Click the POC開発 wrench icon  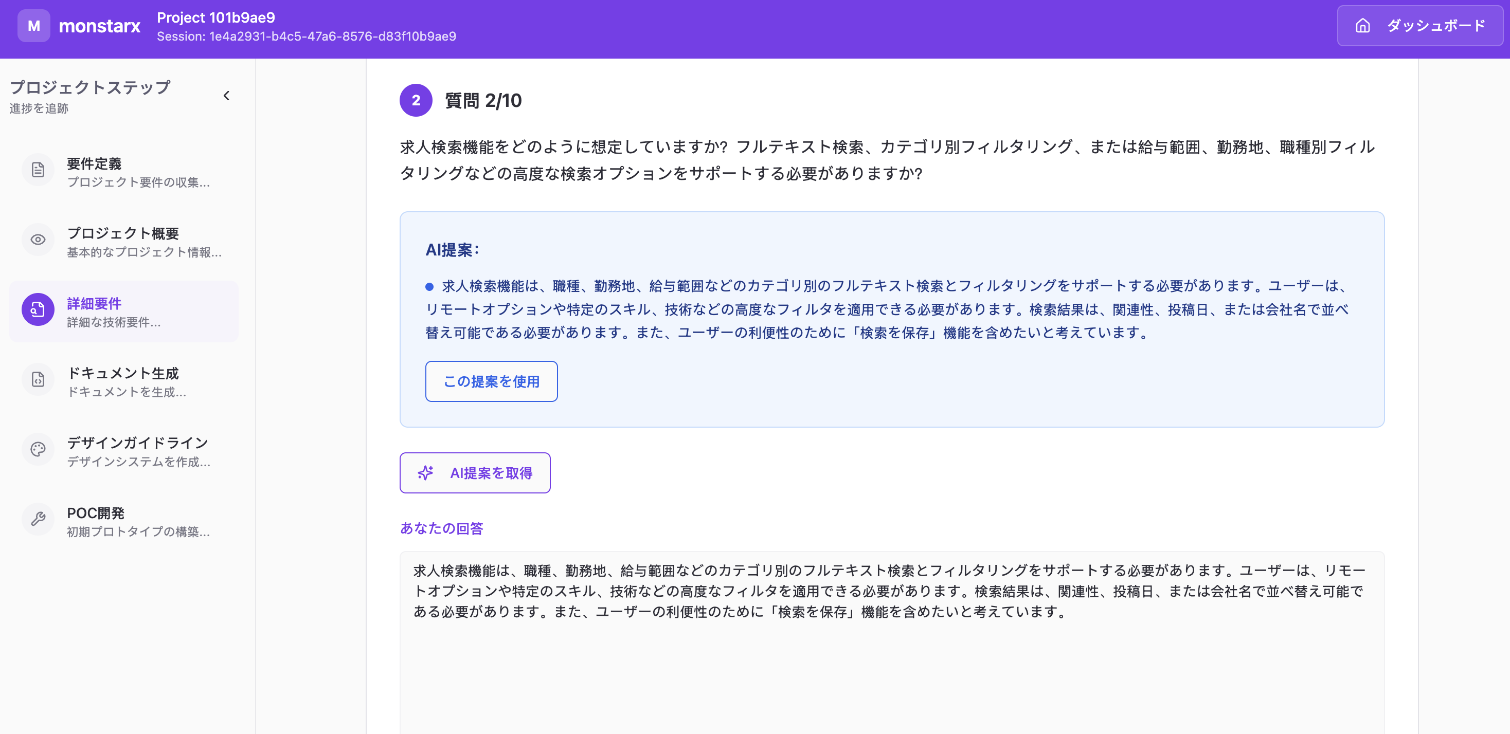coord(38,519)
